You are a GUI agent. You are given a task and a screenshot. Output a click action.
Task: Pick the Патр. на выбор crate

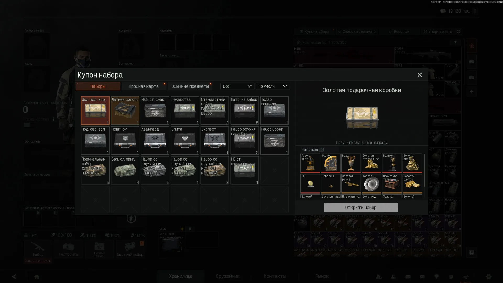[244, 111]
